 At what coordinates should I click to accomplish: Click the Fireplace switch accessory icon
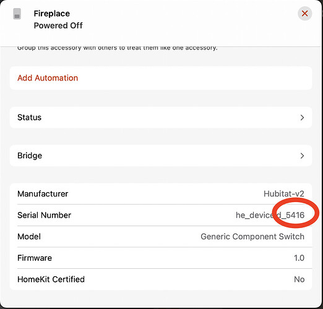[17, 14]
